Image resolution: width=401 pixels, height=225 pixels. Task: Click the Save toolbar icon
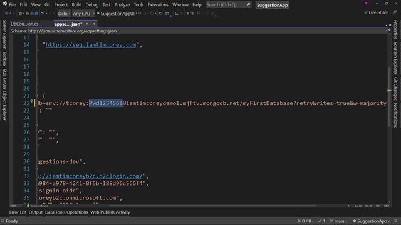32,13
